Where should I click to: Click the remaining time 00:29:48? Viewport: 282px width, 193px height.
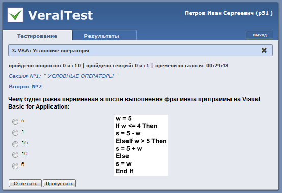pos(217,66)
